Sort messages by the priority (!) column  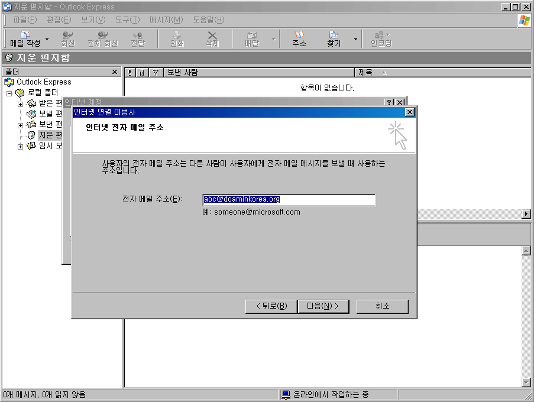(x=130, y=73)
